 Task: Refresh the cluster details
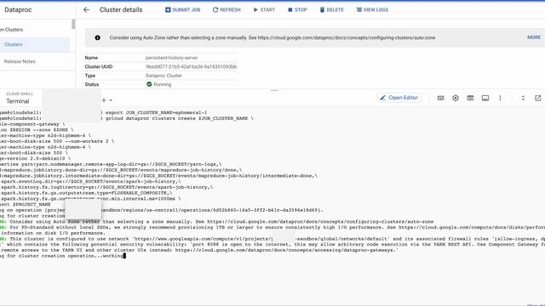(227, 9)
